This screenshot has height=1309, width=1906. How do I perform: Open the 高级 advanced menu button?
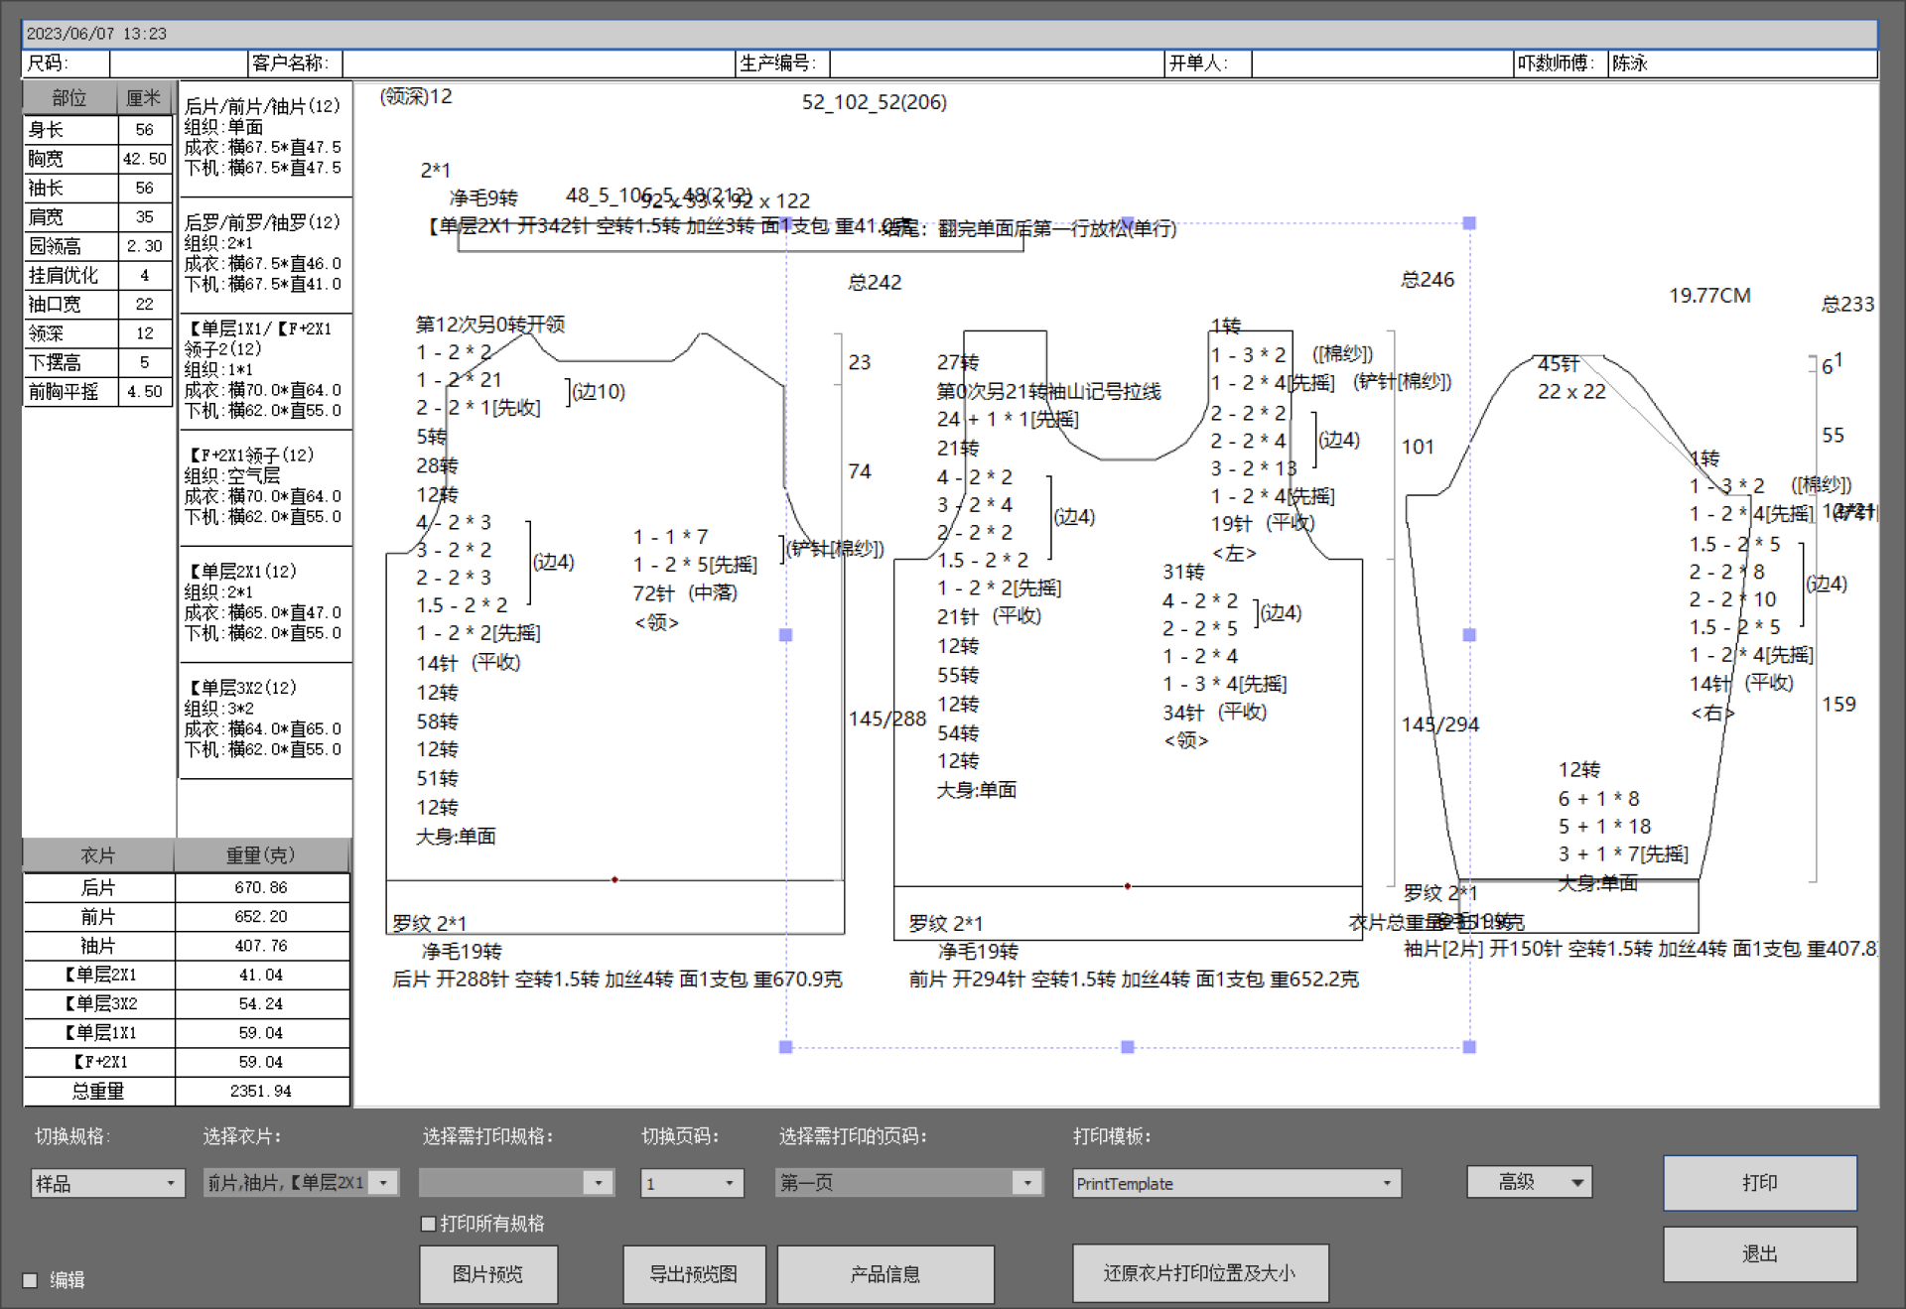click(1530, 1182)
